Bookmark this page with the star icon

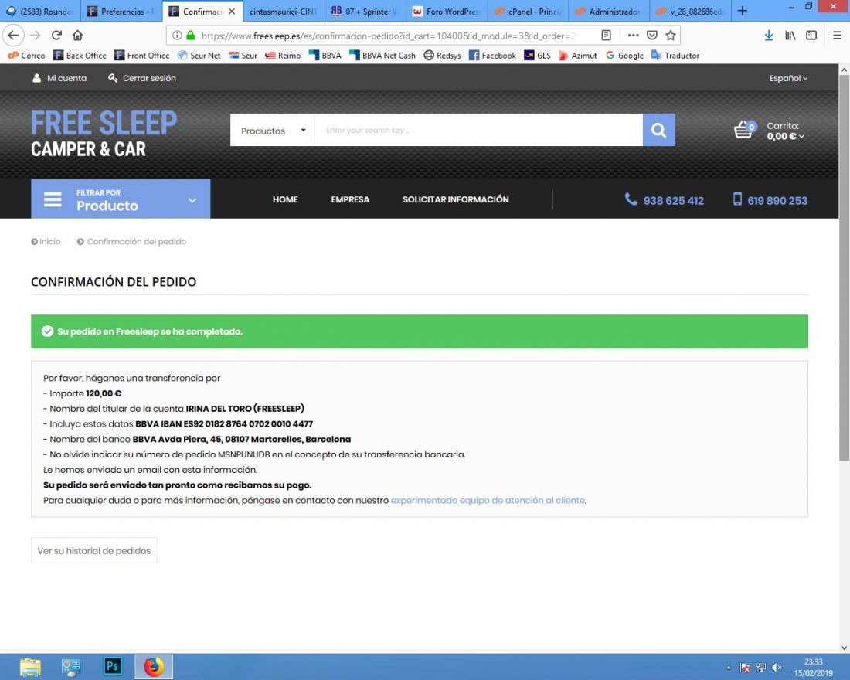pos(671,36)
